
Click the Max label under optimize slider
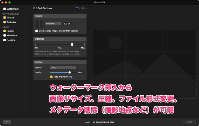pyautogui.click(x=83, y=48)
